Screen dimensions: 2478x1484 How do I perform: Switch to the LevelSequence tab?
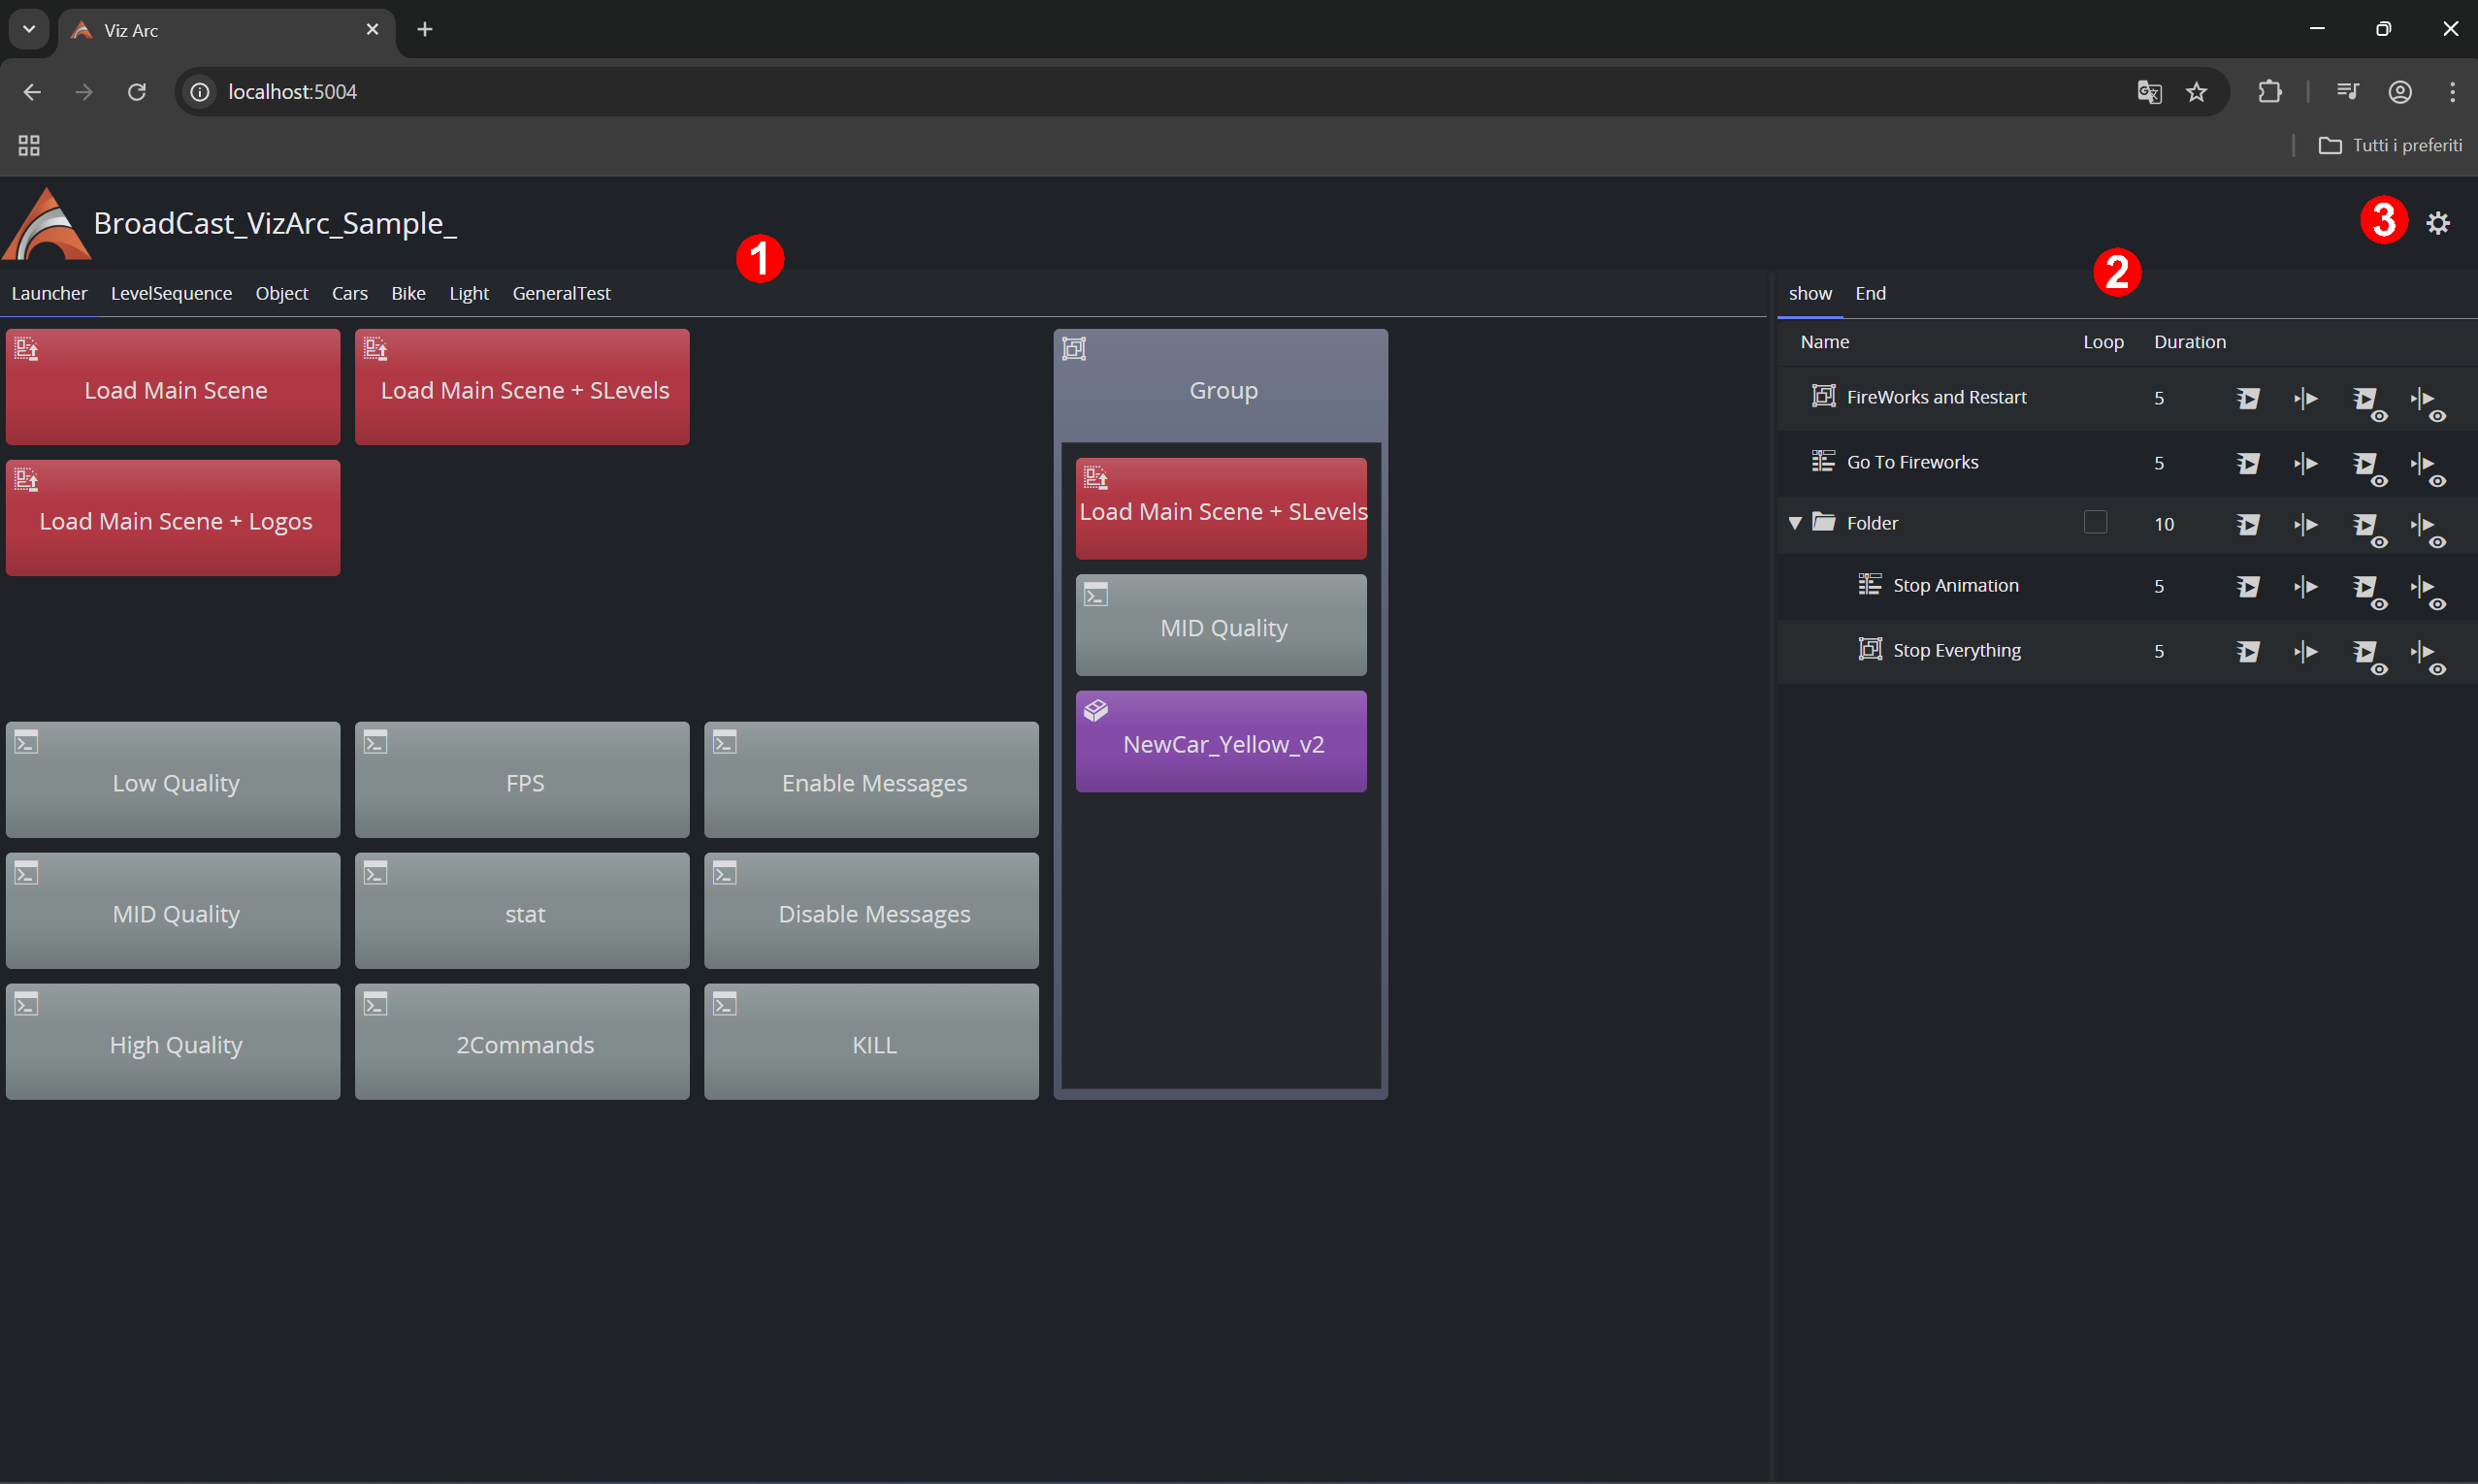pyautogui.click(x=171, y=293)
